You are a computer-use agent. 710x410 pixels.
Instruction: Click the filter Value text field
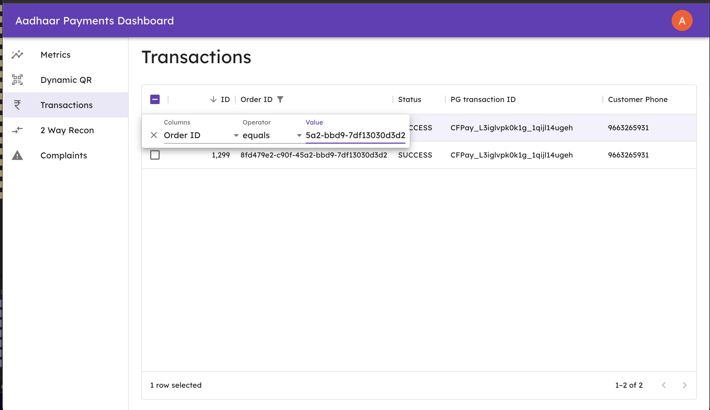355,135
